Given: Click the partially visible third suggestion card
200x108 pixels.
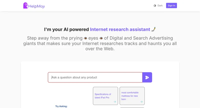Looking at the screenshot, I should tap(132, 108).
